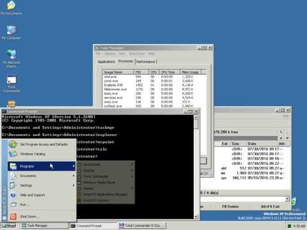Image resolution: width=307 pixels, height=230 pixels.
Task: Click Task Manager window title bar icon
Action: [x=98, y=48]
